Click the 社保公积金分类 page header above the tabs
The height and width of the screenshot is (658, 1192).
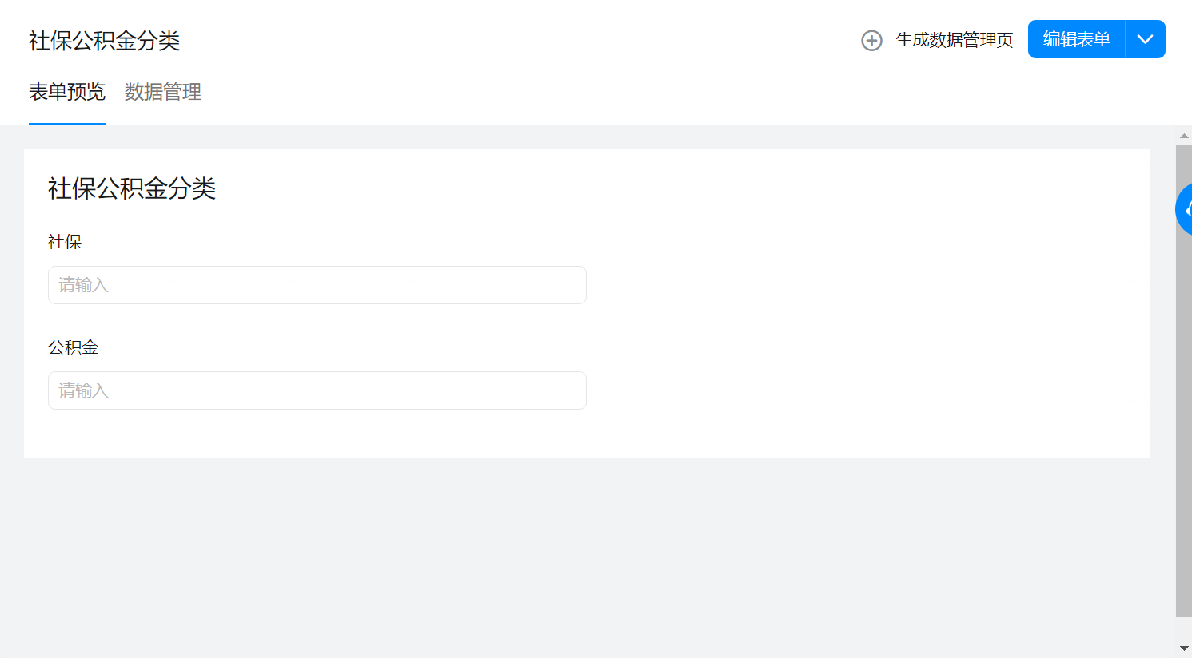[x=105, y=41]
